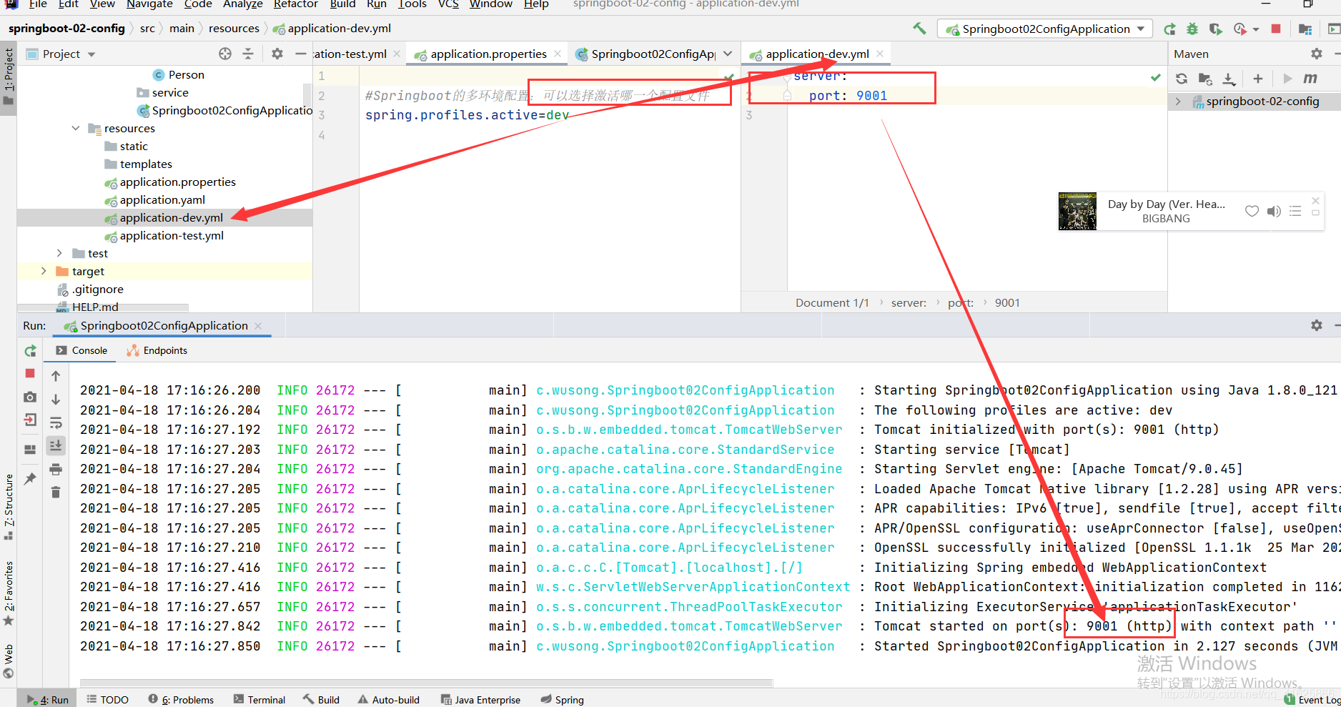Open run configuration dropdown Springboot02ConfigApplication
Viewport: 1341px width, 707px height.
pyautogui.click(x=1044, y=29)
